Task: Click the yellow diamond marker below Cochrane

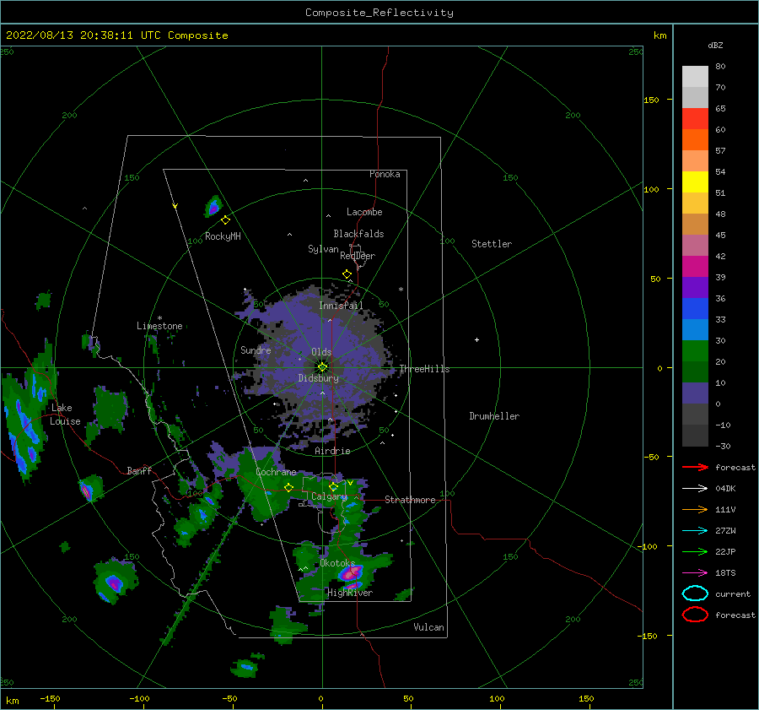Action: pos(289,487)
